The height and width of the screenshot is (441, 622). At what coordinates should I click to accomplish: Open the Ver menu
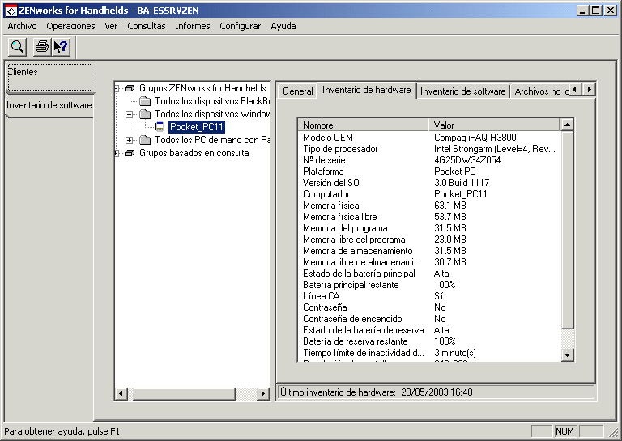111,26
